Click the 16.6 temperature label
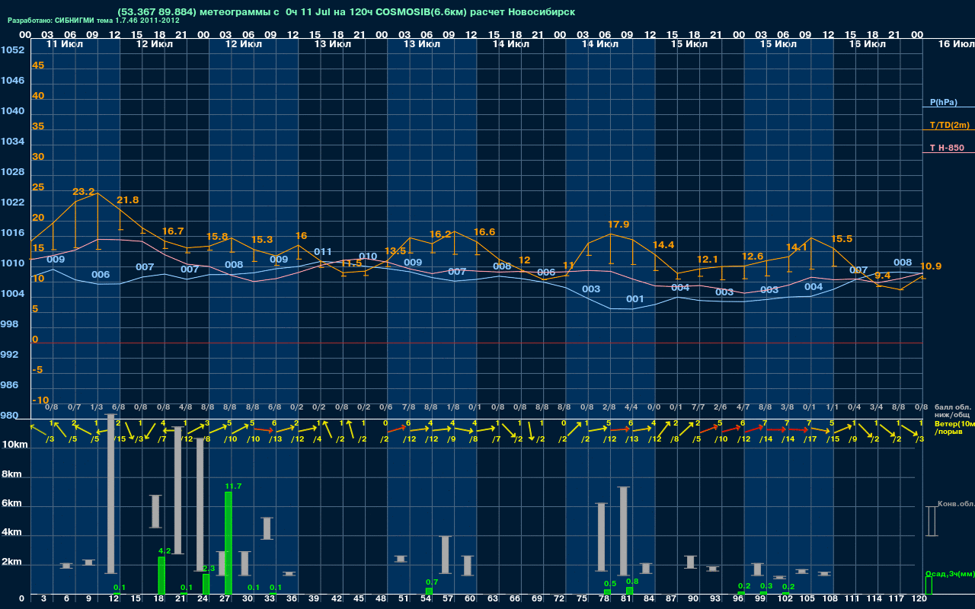This screenshot has width=975, height=609. pyautogui.click(x=484, y=231)
